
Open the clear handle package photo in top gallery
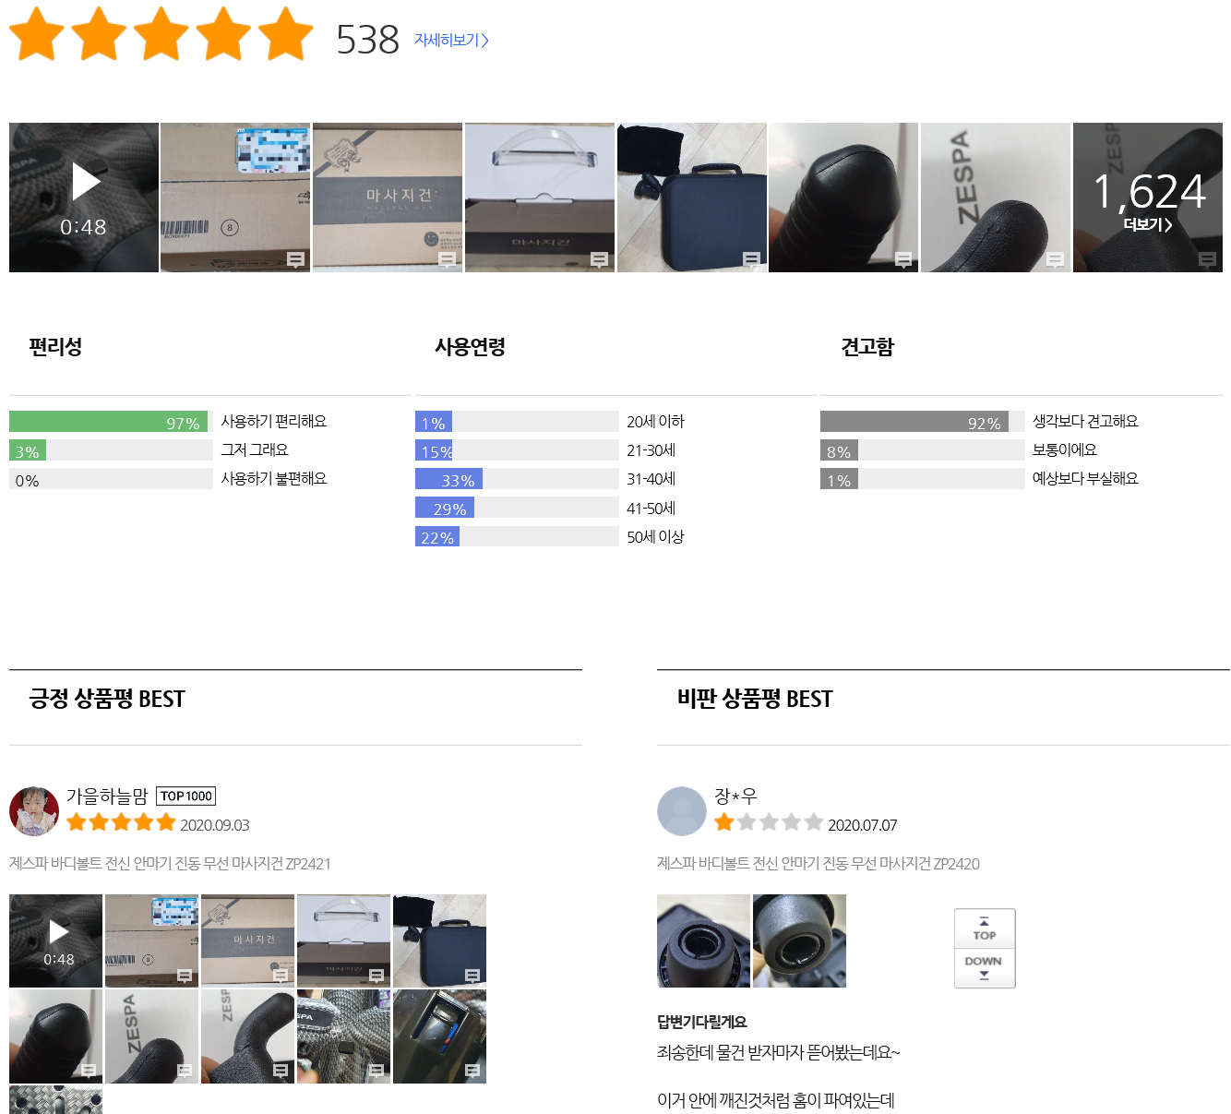540,198
